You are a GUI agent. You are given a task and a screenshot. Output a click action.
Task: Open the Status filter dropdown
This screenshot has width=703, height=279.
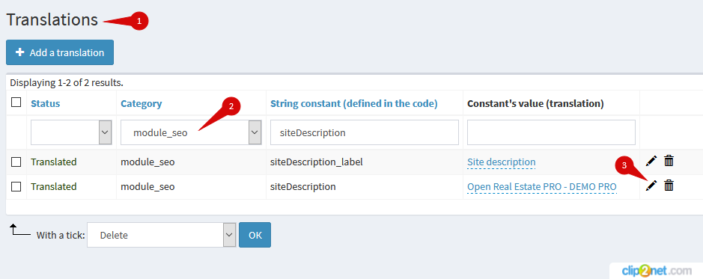click(x=65, y=132)
